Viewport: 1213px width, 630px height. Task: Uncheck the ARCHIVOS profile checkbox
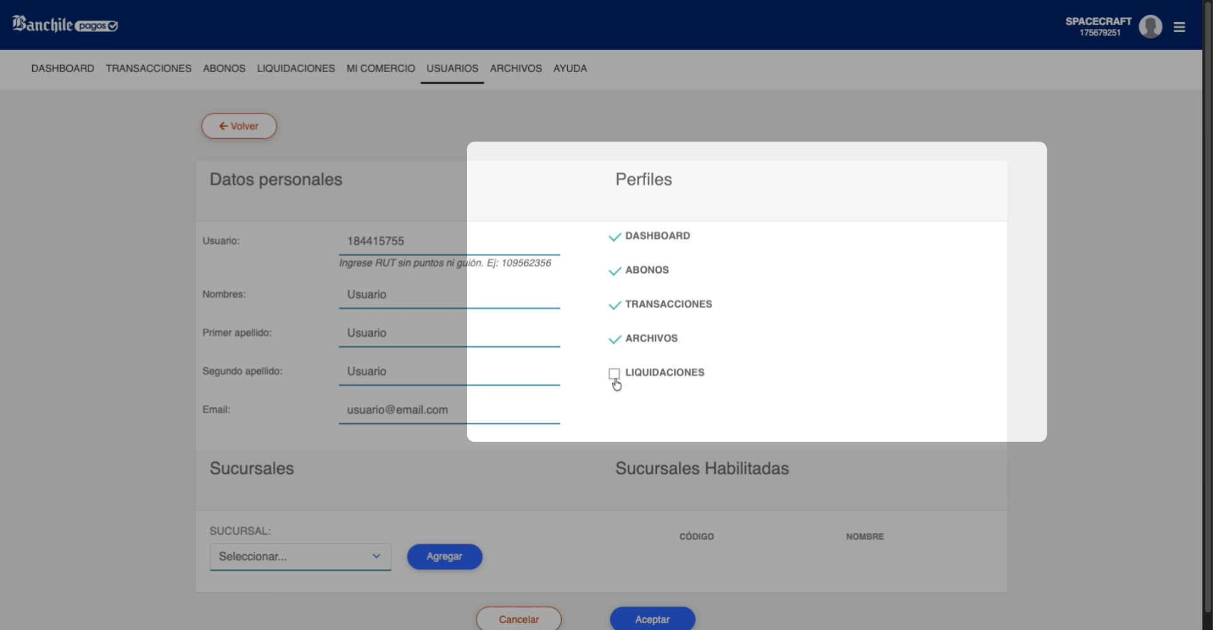pyautogui.click(x=615, y=339)
